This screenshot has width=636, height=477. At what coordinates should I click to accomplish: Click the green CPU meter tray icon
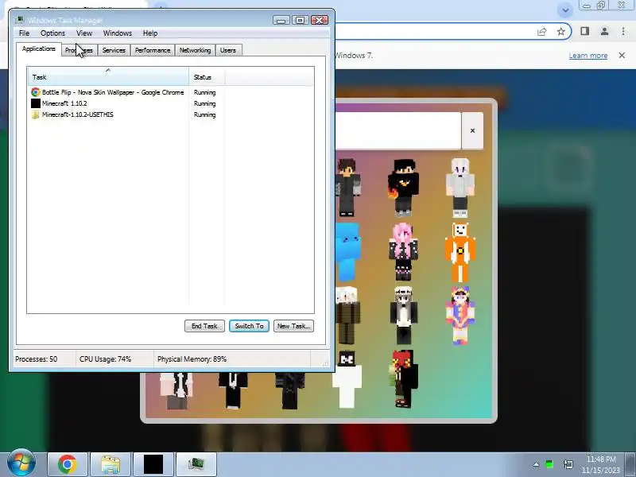(x=549, y=464)
